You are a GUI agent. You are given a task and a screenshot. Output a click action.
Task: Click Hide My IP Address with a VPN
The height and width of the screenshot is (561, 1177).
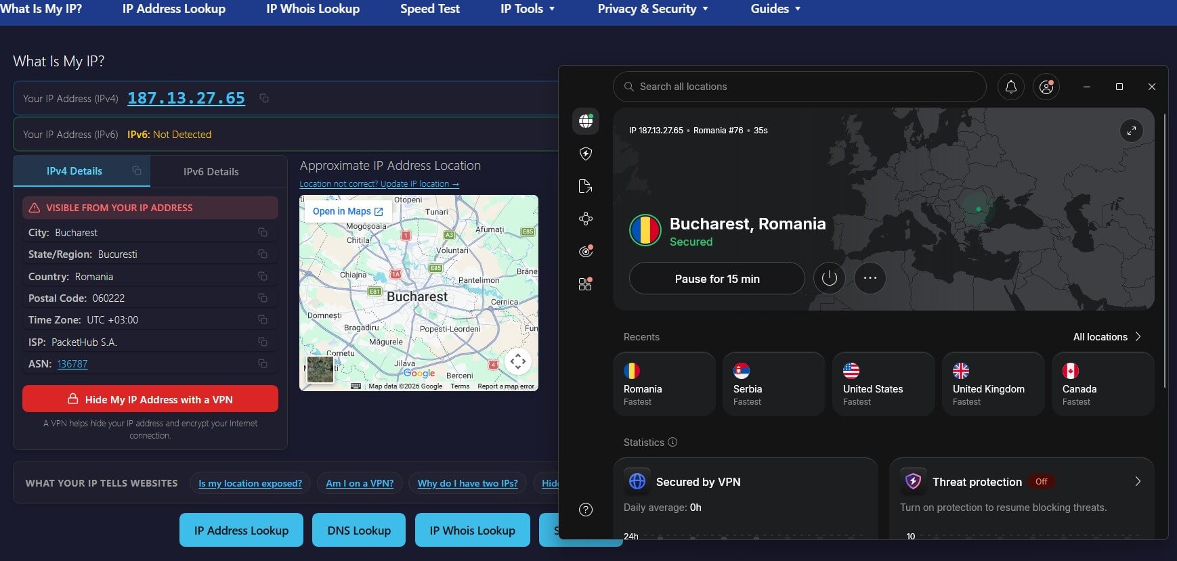coord(150,399)
